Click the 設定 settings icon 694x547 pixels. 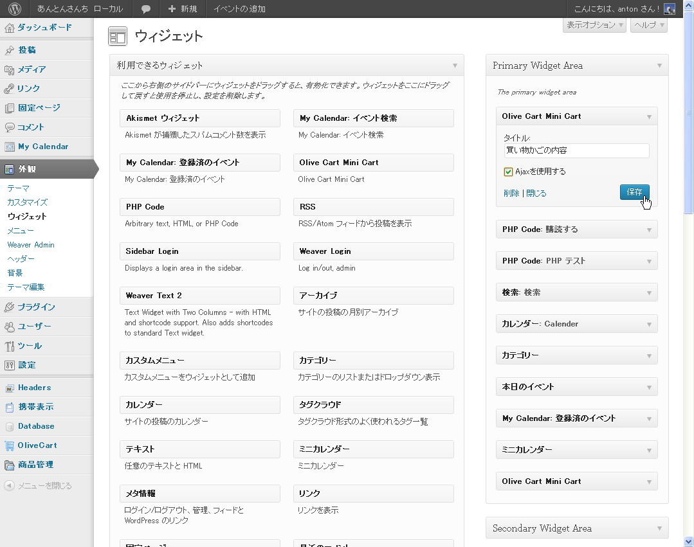(9, 365)
